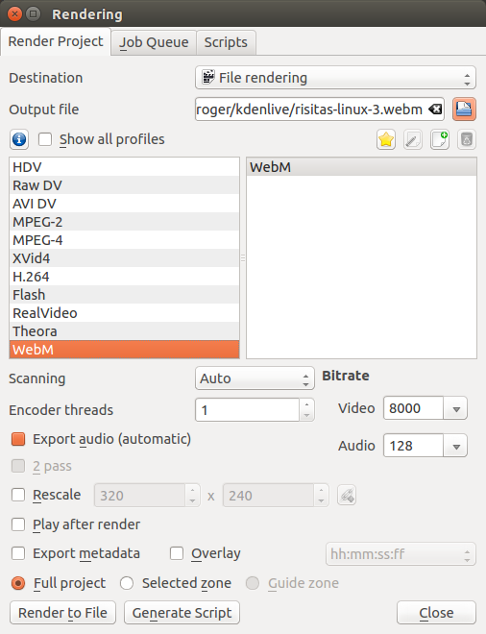
Task: Switch to the Job Queue tab
Action: tap(154, 42)
